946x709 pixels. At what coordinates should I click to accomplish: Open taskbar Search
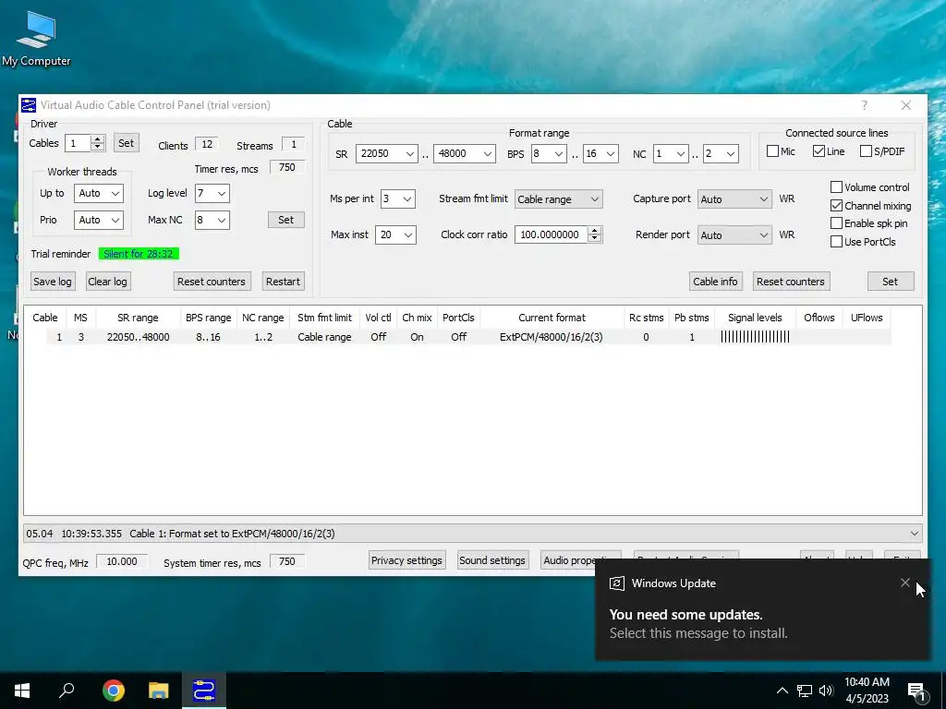coord(67,691)
